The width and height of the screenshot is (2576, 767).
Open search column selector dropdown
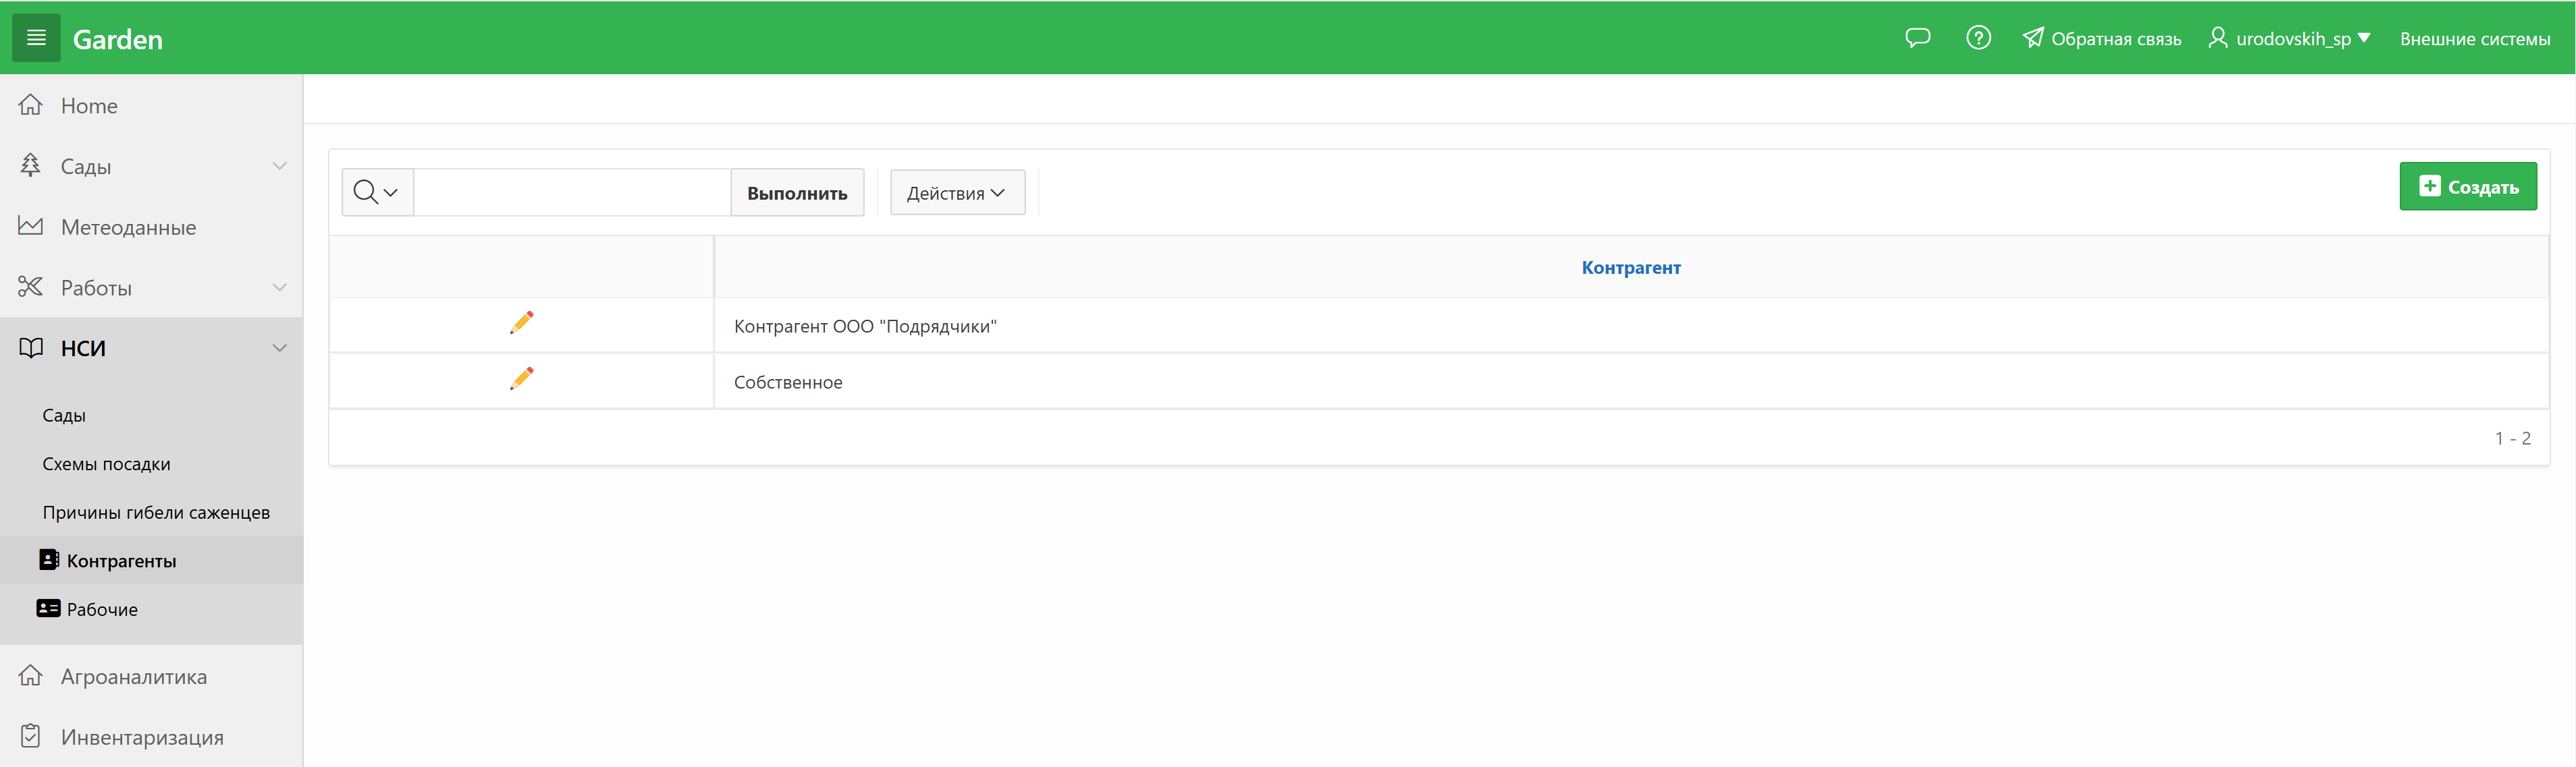[376, 192]
